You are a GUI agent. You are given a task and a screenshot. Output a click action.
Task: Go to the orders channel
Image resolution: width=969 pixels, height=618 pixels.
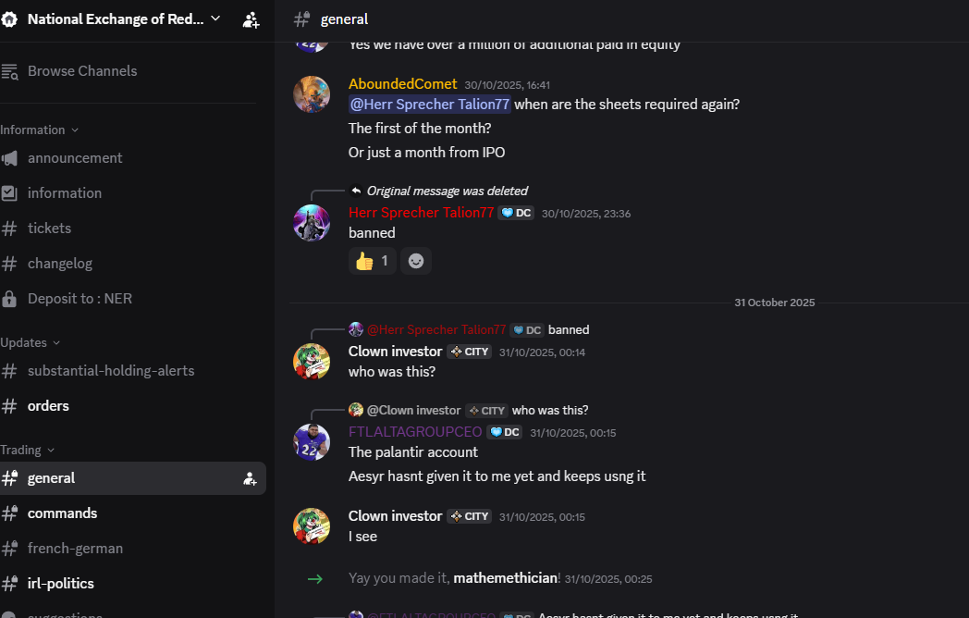point(48,406)
